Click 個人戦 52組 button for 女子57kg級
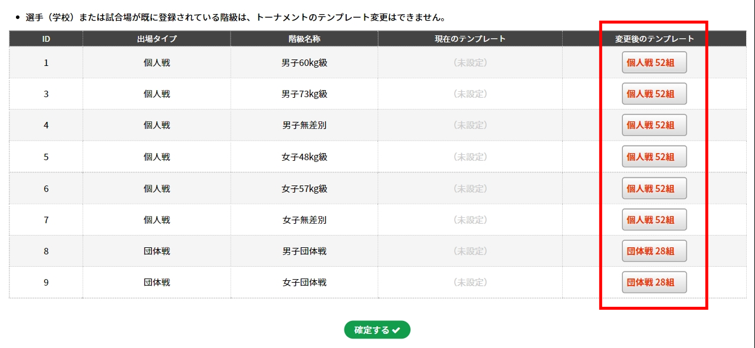755x348 pixels. point(654,188)
